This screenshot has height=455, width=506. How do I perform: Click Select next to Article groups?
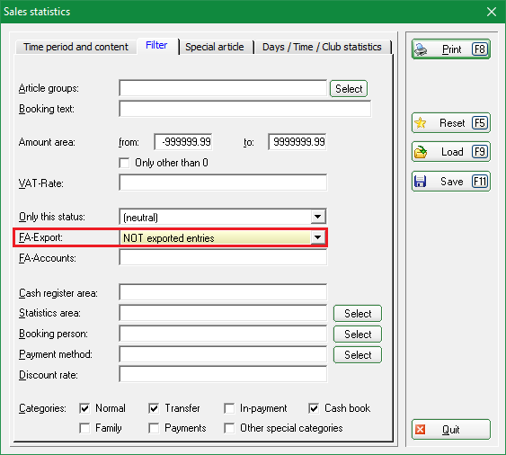[349, 89]
